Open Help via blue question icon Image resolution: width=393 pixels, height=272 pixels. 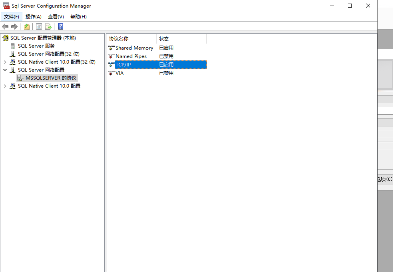click(60, 26)
